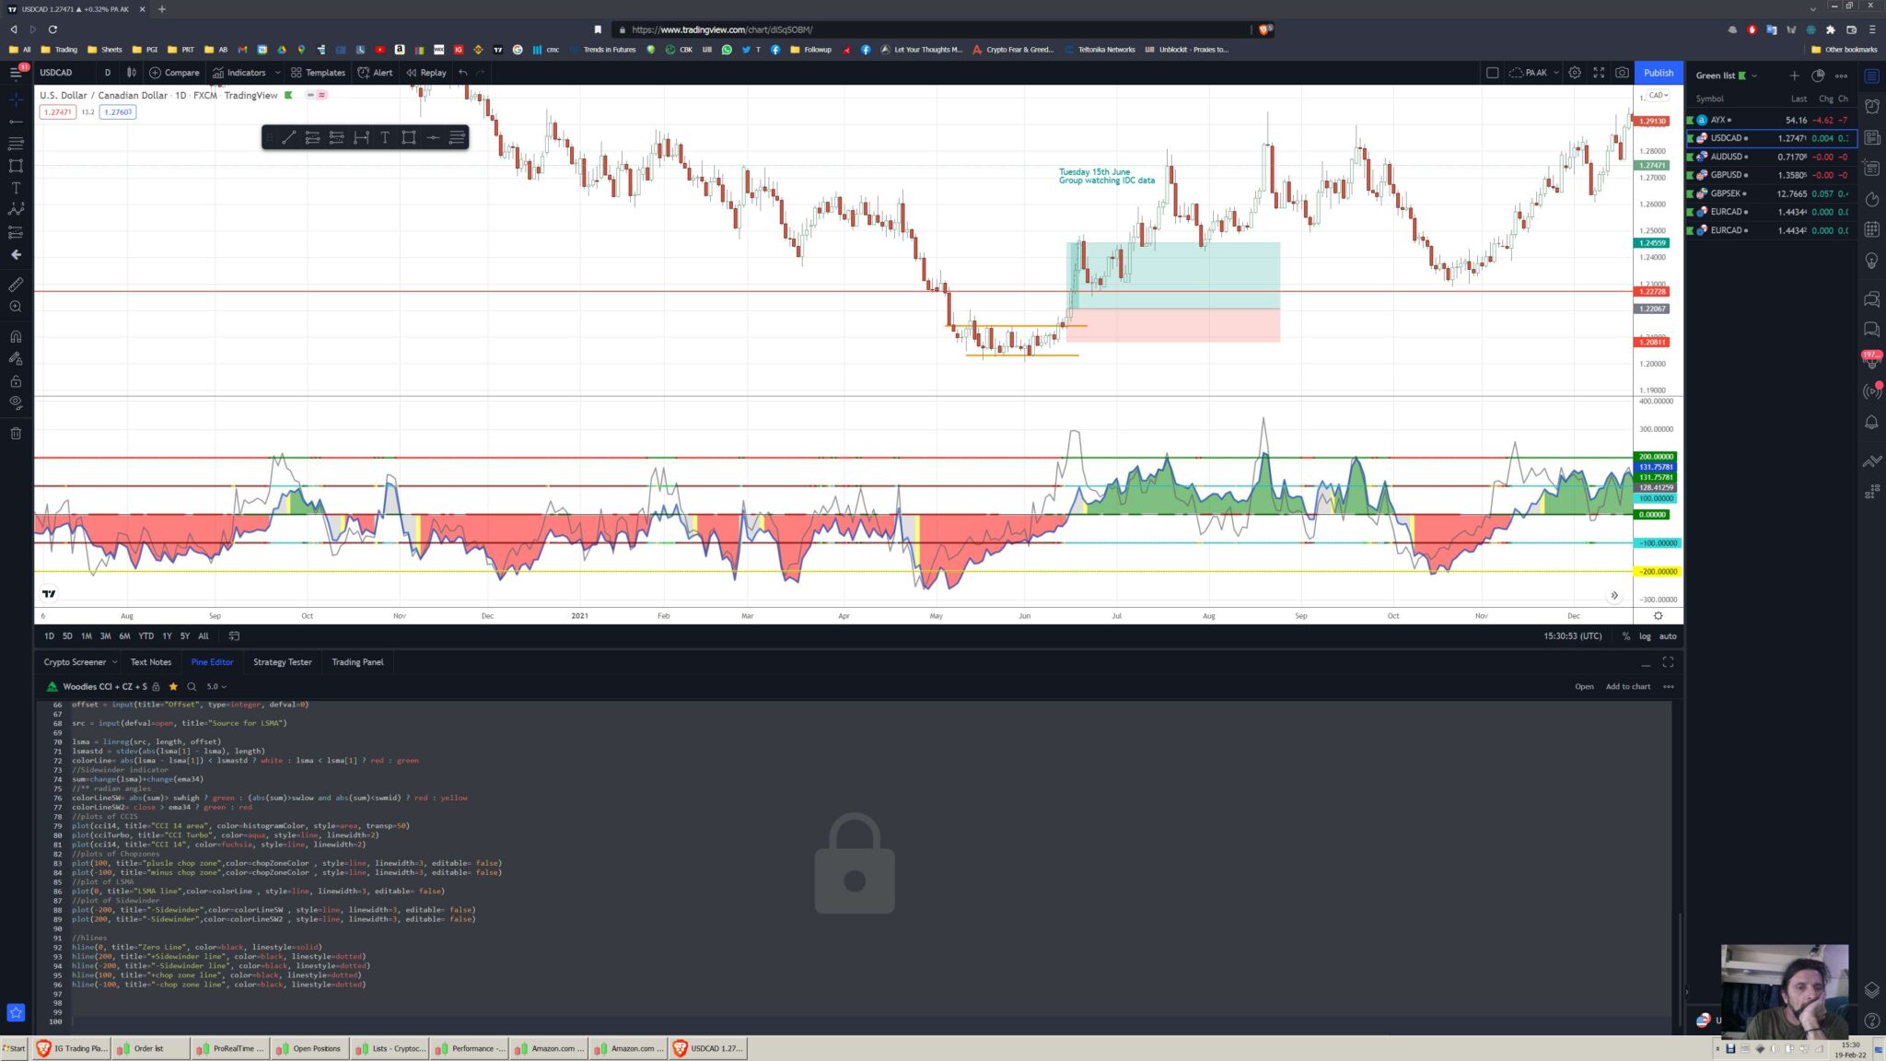Select the trend line drawing tool
Viewport: 1886px width, 1061px height.
pyautogui.click(x=288, y=137)
